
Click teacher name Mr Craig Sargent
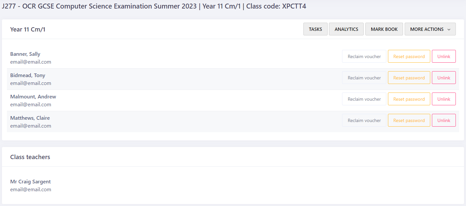(x=30, y=182)
